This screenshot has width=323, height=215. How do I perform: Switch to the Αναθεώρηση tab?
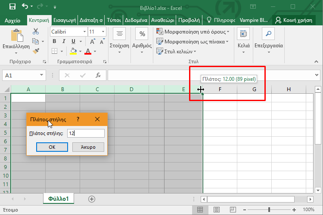[163, 20]
